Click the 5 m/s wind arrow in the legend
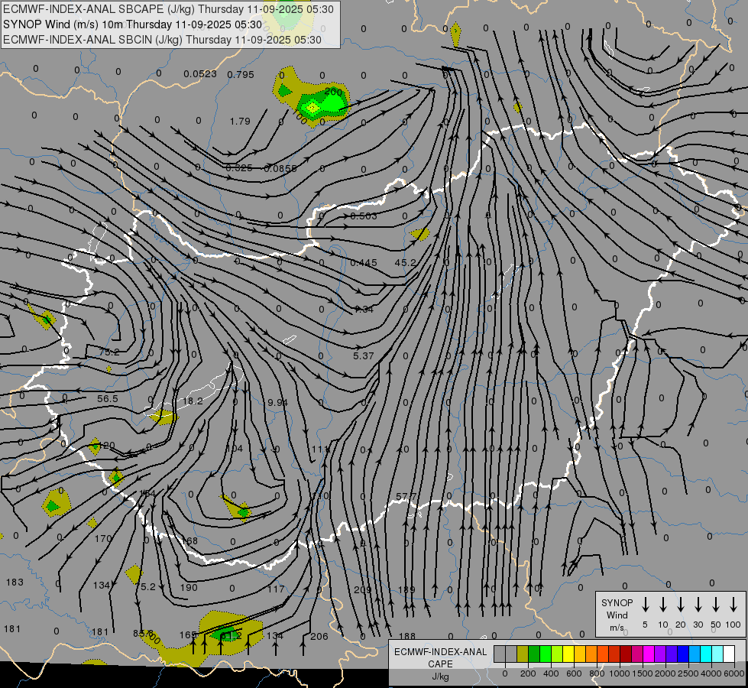Viewport: 748px width, 688px height. coord(645,605)
